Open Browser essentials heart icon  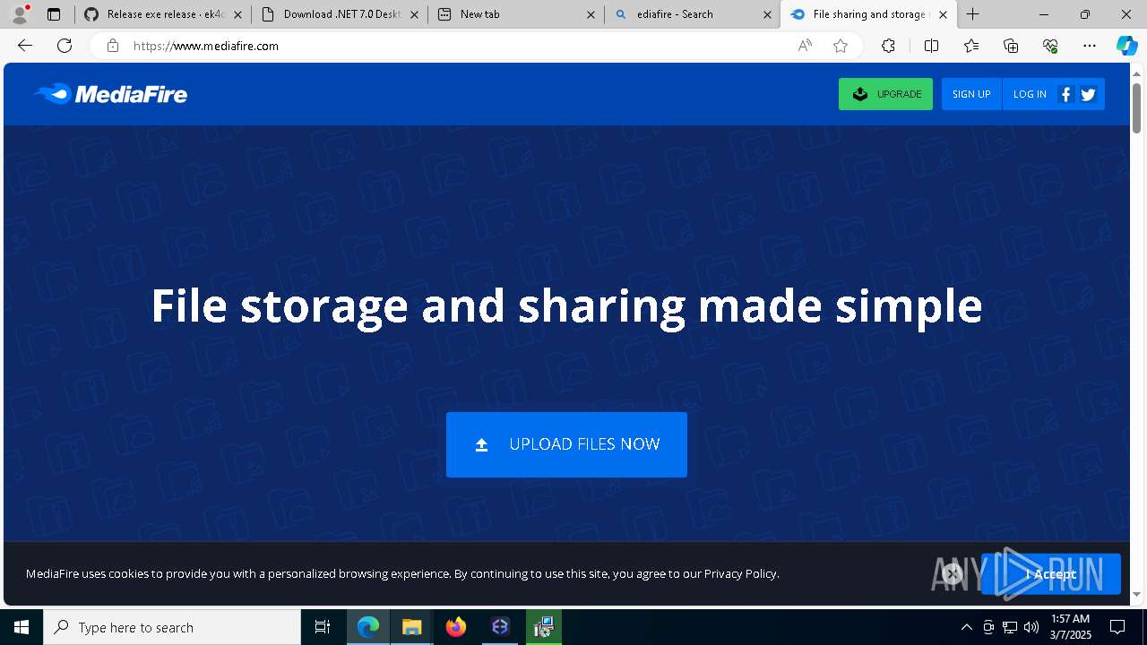point(1050,46)
